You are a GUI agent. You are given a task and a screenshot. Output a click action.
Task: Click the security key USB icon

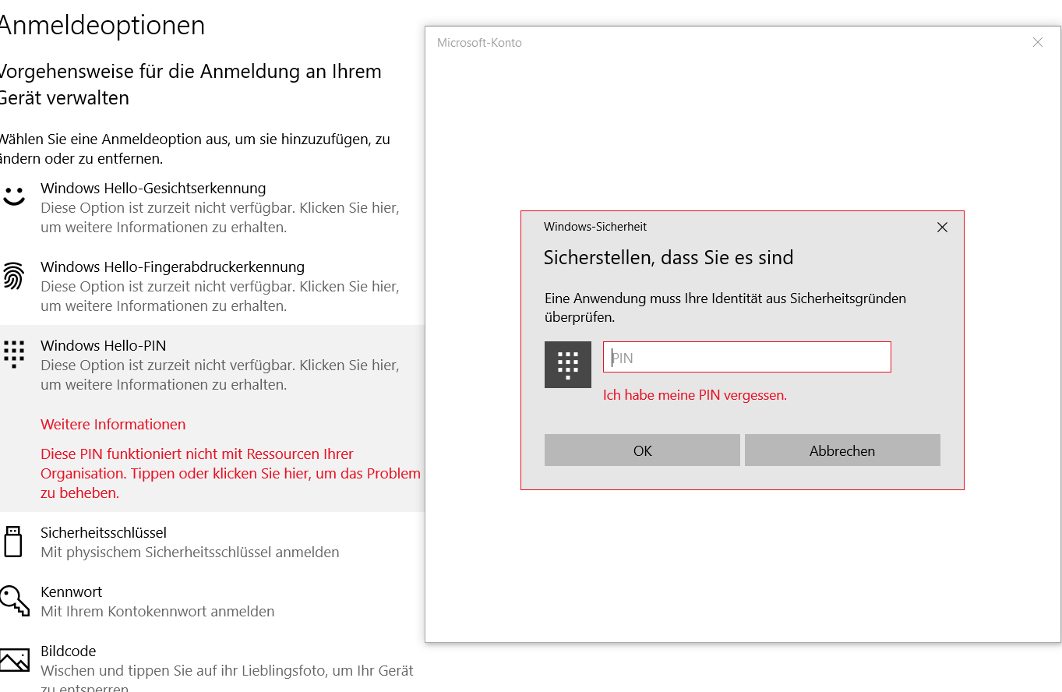point(12,542)
